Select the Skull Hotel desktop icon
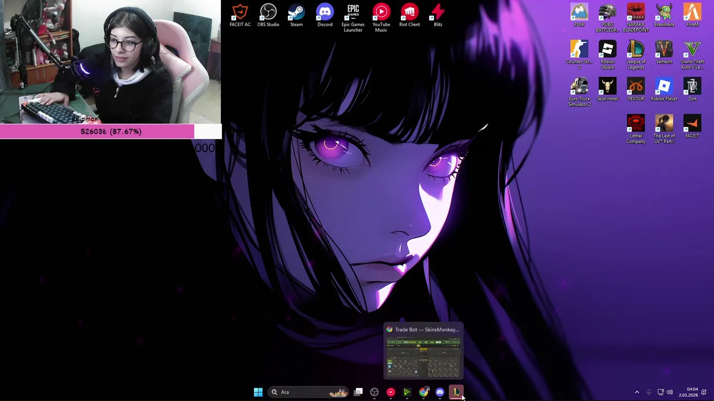Viewport: 714px width, 401px height. tap(607, 89)
